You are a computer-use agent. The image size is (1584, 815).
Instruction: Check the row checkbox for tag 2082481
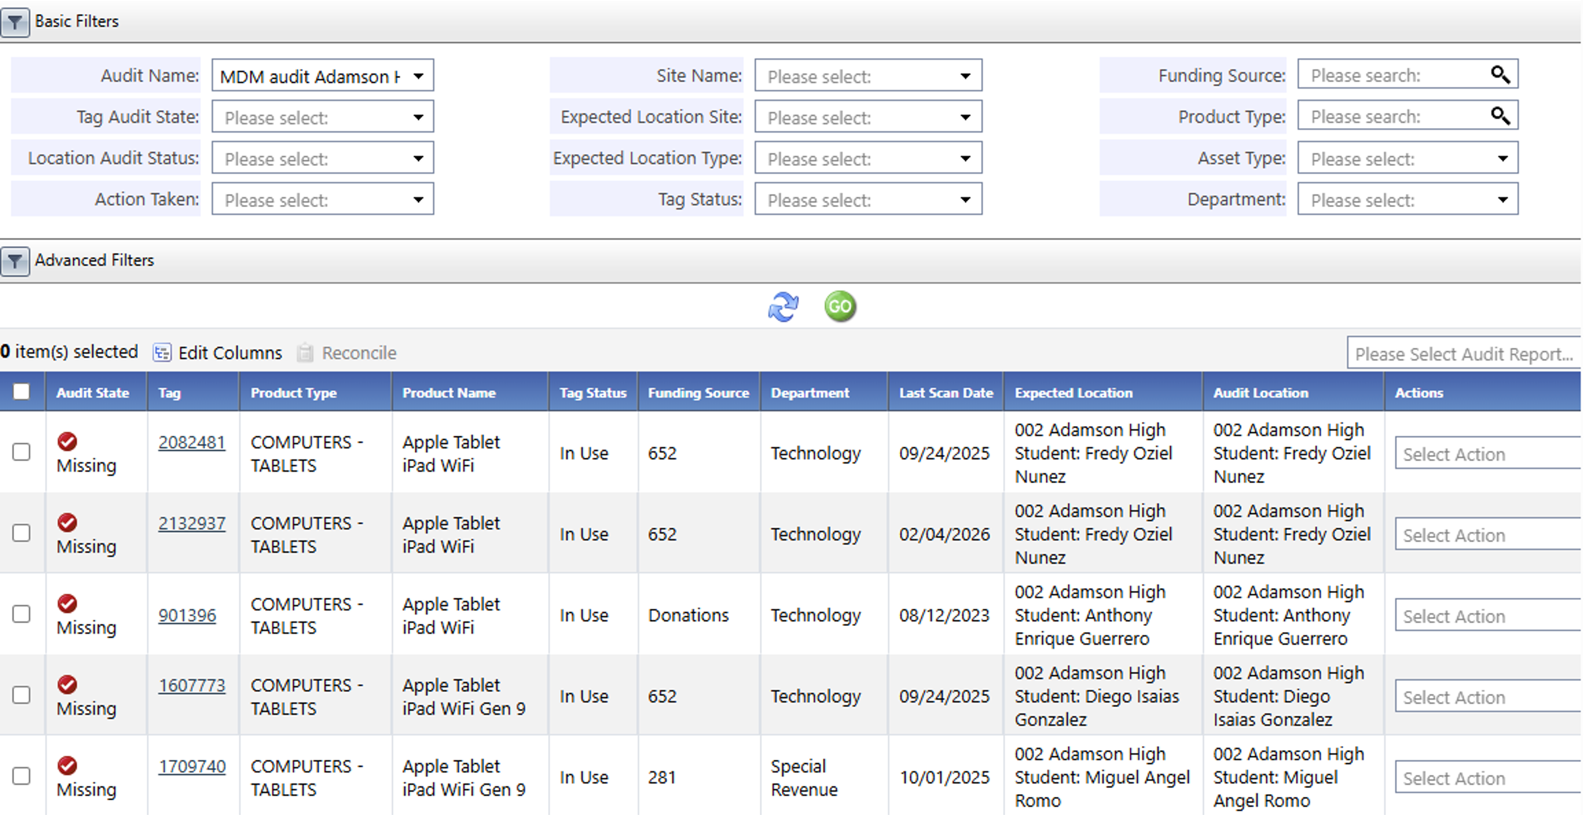pos(21,452)
